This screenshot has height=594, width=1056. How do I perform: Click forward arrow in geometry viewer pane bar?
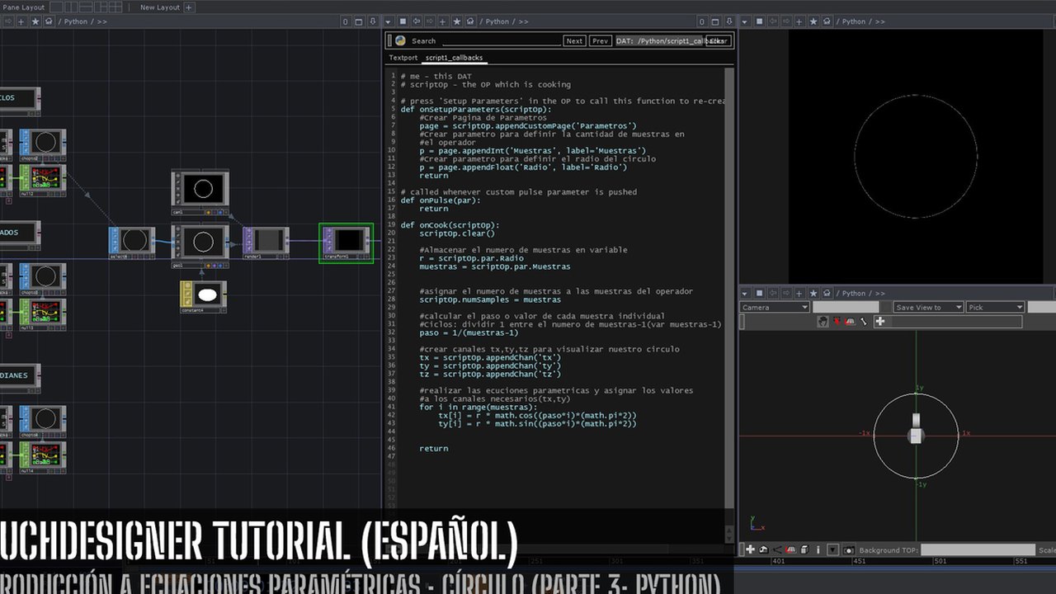click(x=787, y=293)
